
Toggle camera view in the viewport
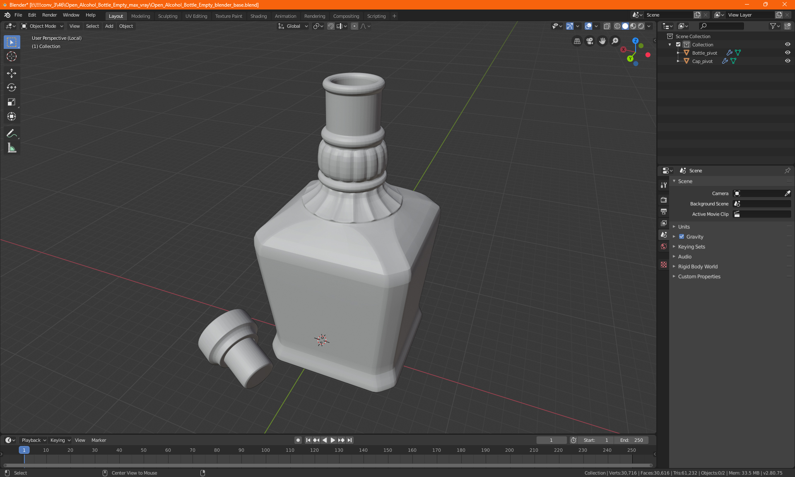tap(590, 41)
